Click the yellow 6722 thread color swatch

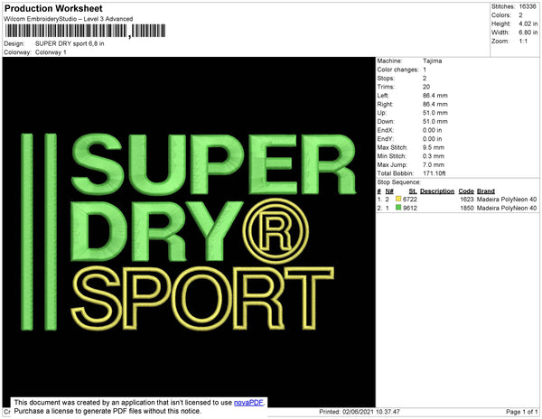398,199
